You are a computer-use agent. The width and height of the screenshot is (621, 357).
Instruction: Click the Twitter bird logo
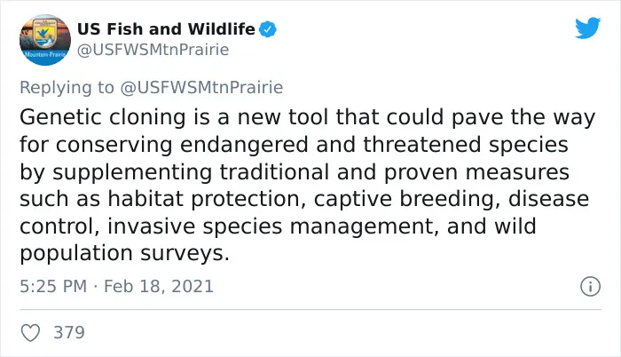point(587,28)
